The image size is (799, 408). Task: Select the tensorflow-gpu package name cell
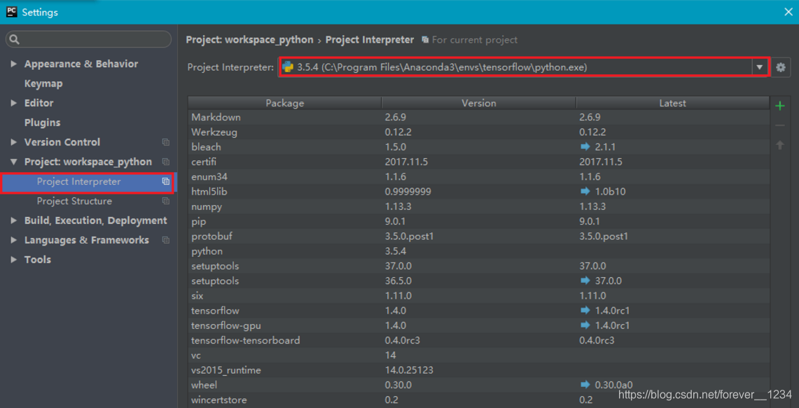coord(285,325)
